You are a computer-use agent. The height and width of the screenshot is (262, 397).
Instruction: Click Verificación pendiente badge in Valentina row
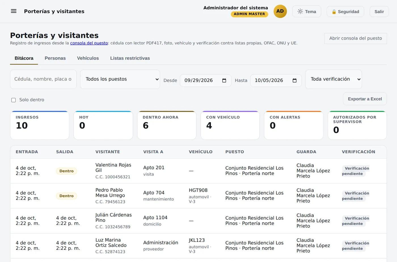coord(355,171)
